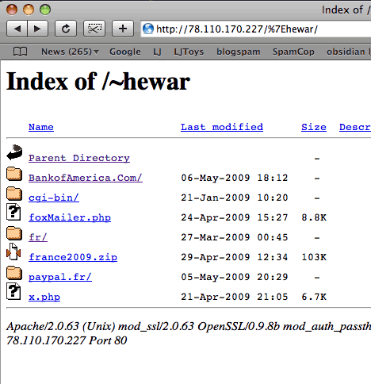Open the bookmarks book icon

pos(20,52)
